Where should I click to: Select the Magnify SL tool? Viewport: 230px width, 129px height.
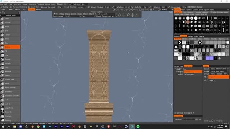(10, 108)
